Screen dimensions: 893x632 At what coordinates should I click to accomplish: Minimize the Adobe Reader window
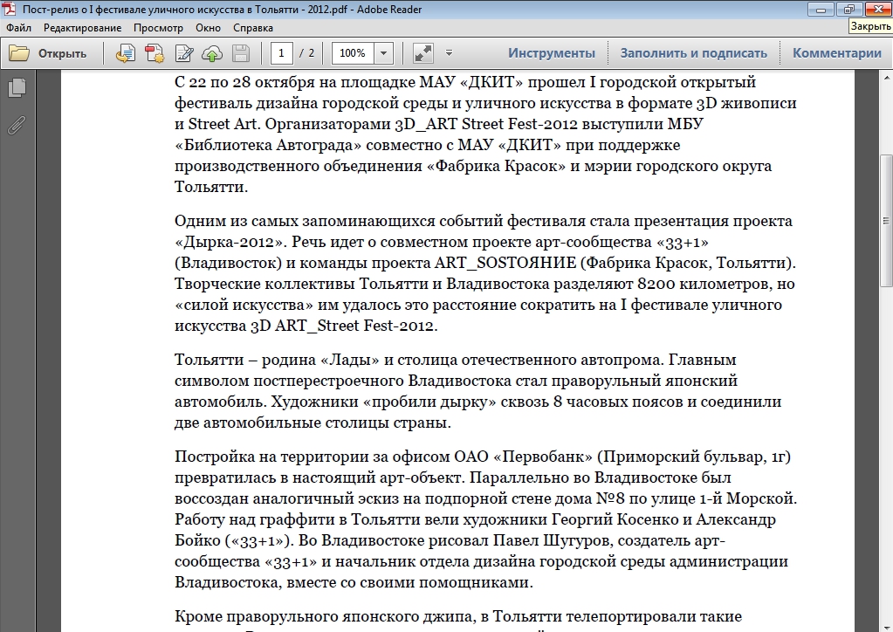coord(821,10)
